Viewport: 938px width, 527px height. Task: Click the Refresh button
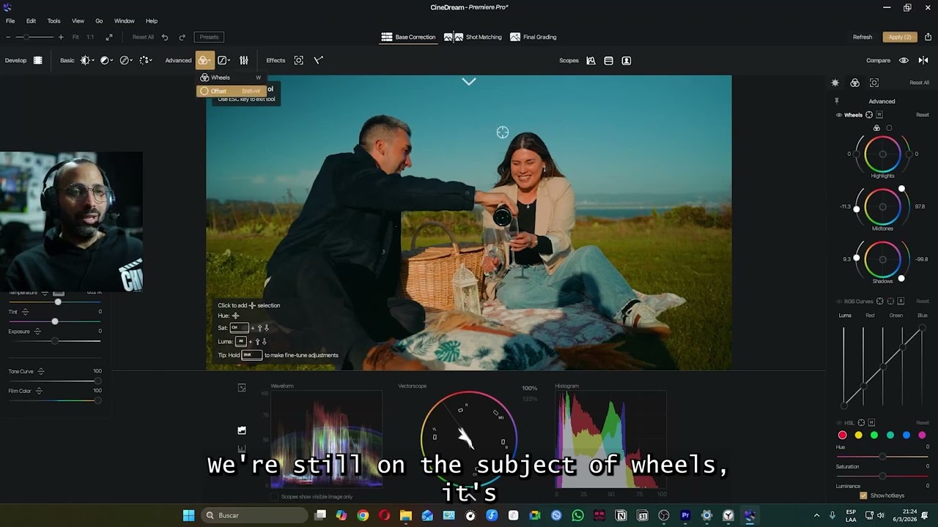(863, 37)
